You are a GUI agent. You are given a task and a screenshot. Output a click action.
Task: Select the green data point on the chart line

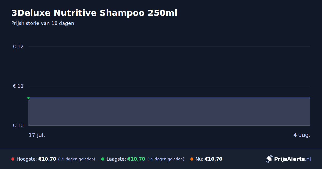pos(28,98)
